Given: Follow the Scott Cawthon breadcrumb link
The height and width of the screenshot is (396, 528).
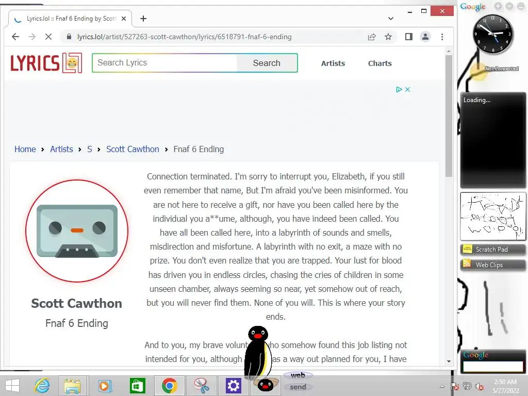Looking at the screenshot, I should point(133,149).
